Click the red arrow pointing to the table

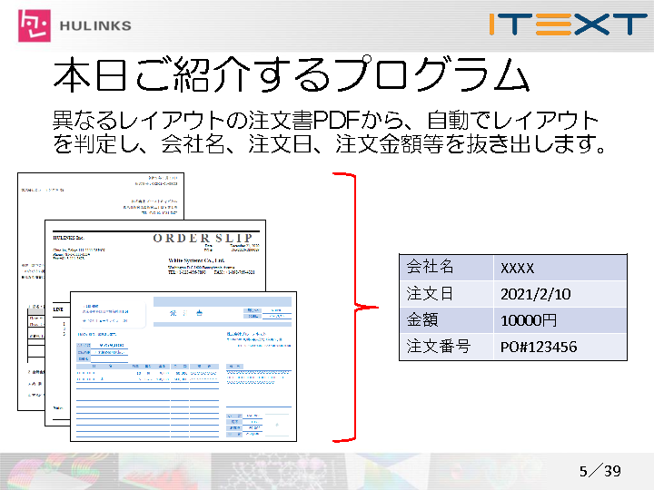pos(367,308)
